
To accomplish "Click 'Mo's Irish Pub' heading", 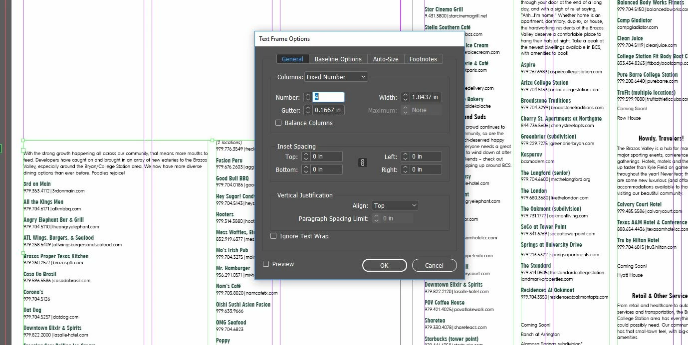I will [232, 250].
